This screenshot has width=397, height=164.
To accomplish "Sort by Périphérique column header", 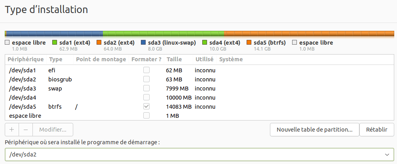I will [x=26, y=59].
